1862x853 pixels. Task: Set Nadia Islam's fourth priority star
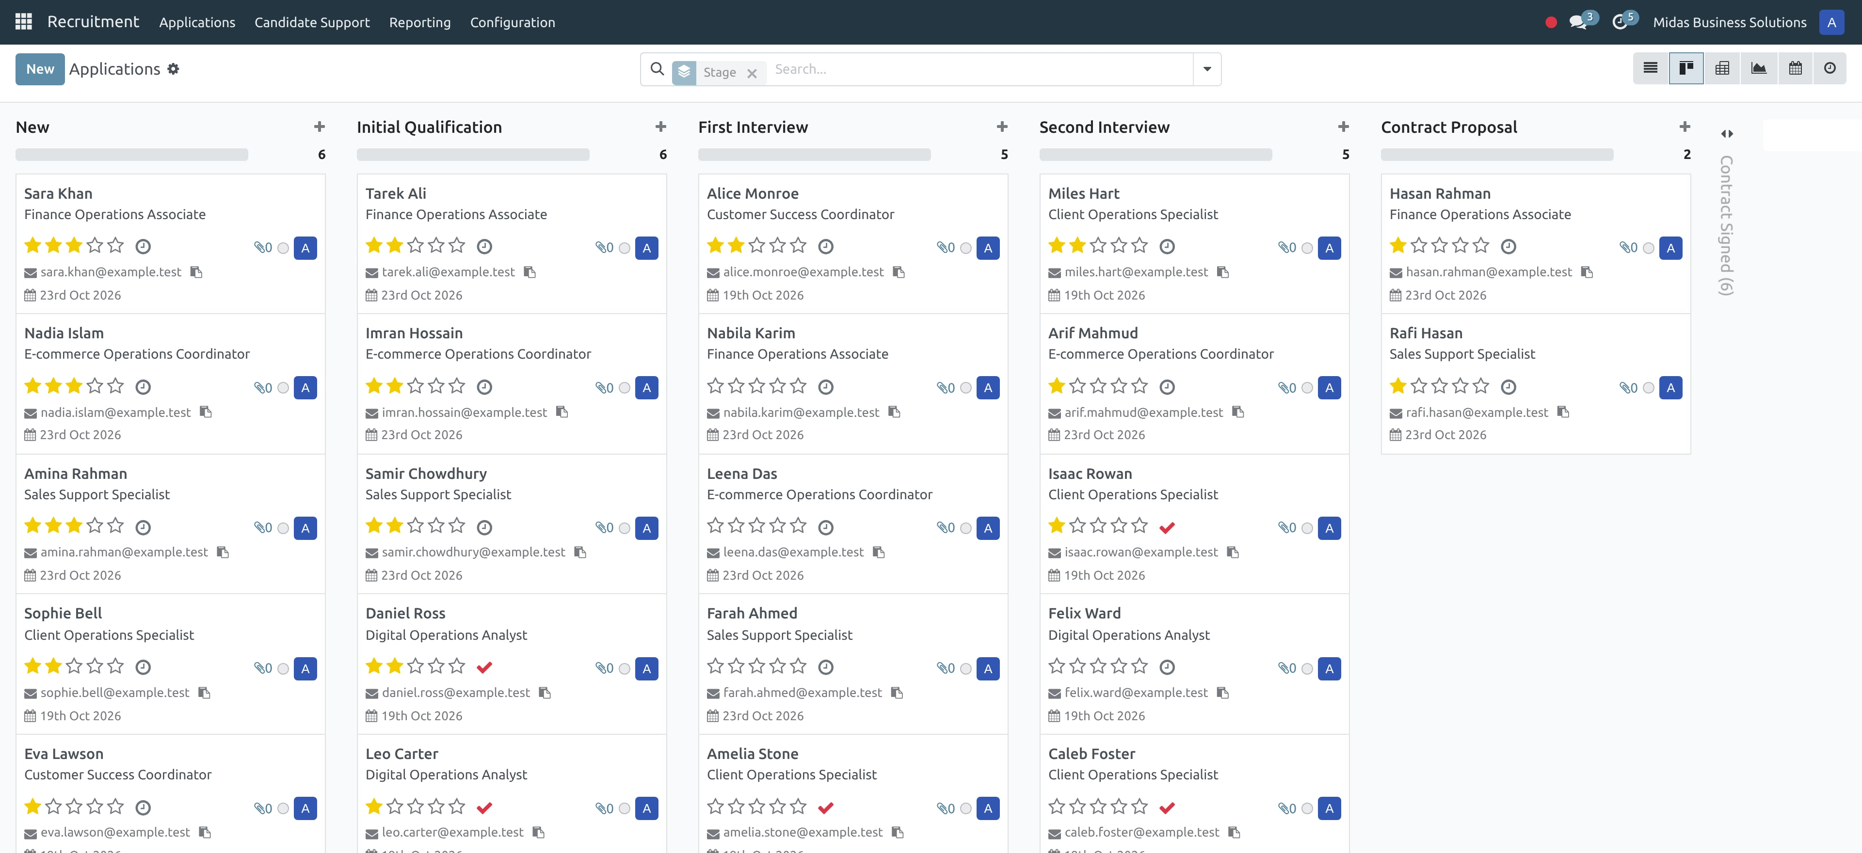[95, 386]
